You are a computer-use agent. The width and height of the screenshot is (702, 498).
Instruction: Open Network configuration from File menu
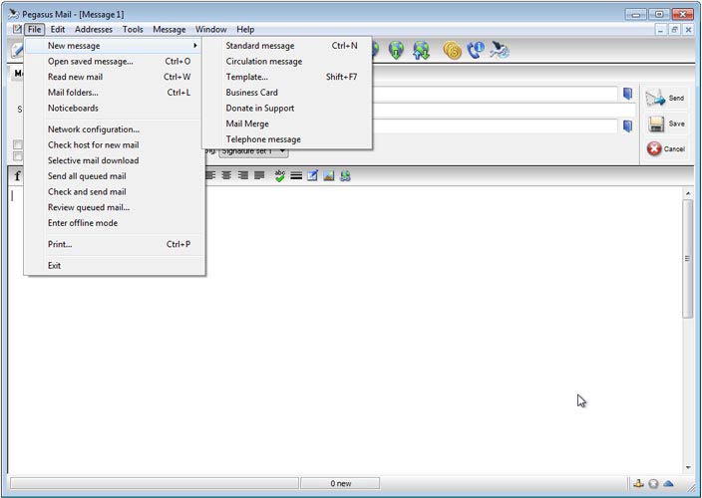point(94,129)
